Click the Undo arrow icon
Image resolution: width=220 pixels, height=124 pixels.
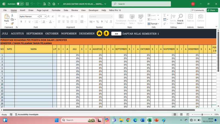pyautogui.click(x=32, y=4)
